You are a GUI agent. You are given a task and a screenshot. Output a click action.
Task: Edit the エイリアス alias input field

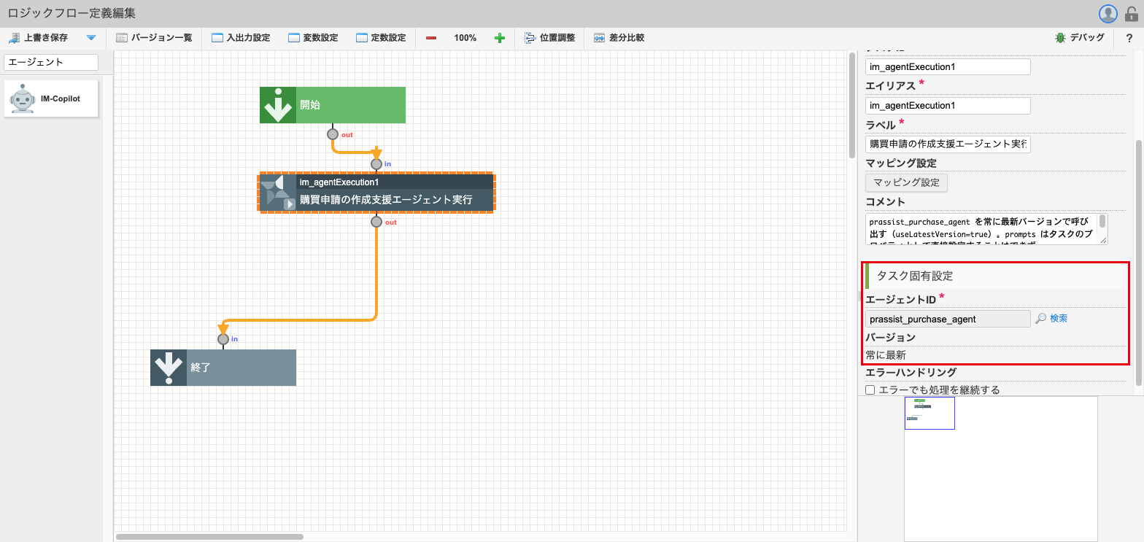point(948,106)
